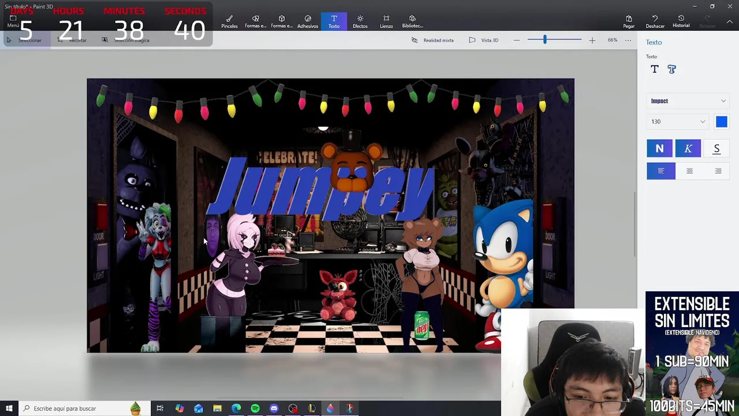
Task: Open the three-dot more options menu
Action: (x=628, y=40)
